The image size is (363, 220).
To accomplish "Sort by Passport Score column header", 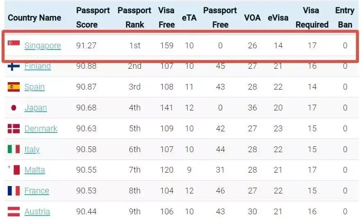I will click(x=93, y=18).
